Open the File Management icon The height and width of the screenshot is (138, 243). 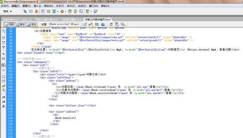(x=97, y=24)
